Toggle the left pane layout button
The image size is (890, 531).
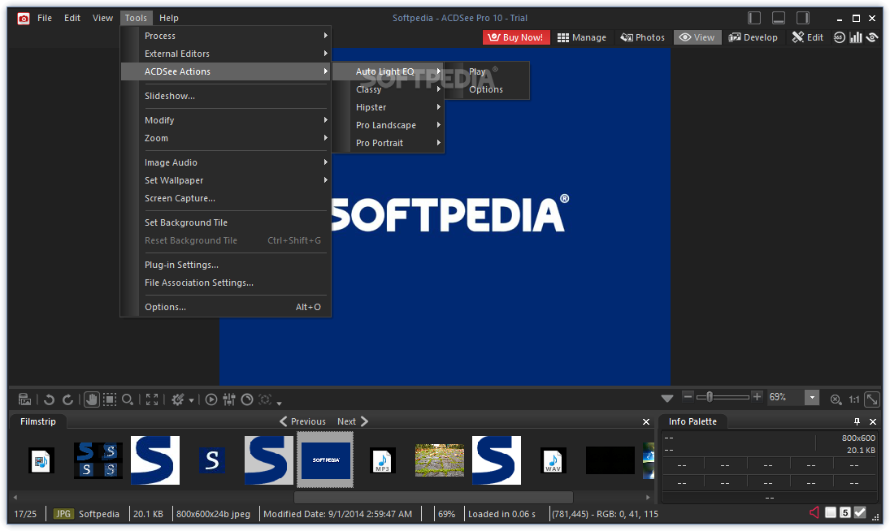753,18
